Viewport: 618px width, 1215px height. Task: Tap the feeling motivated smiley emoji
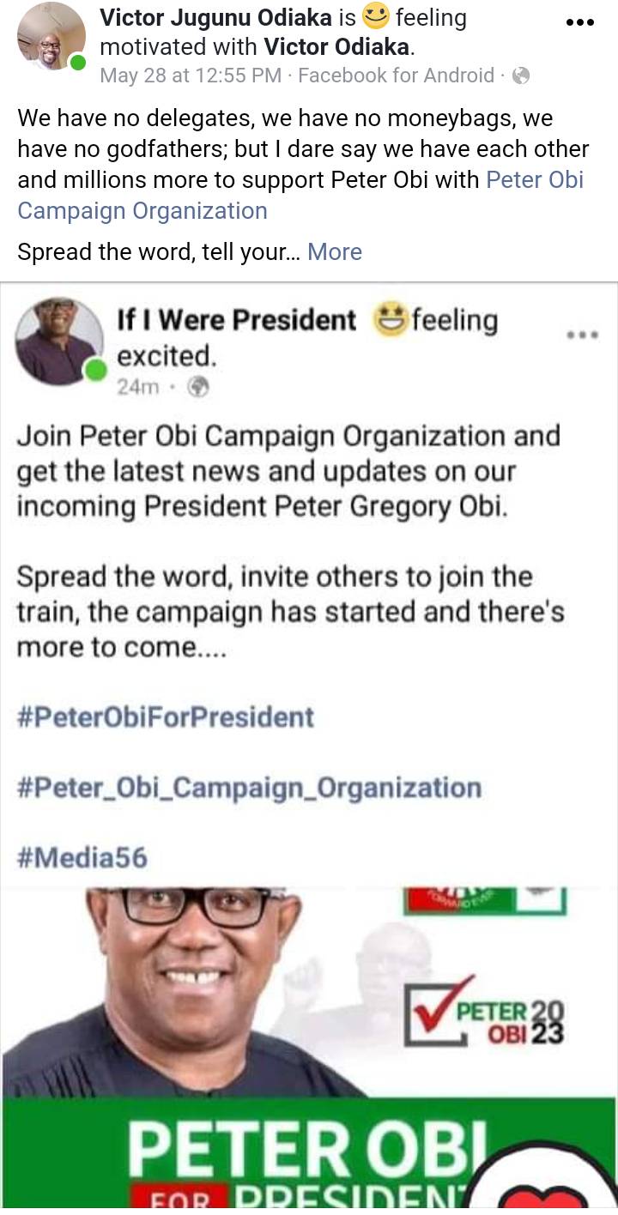pos(375,15)
